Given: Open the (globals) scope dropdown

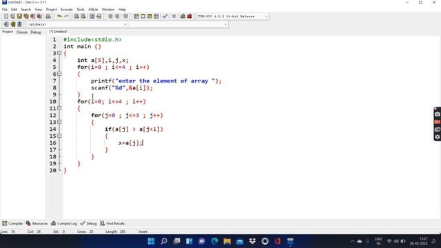Looking at the screenshot, I should click(77, 25).
